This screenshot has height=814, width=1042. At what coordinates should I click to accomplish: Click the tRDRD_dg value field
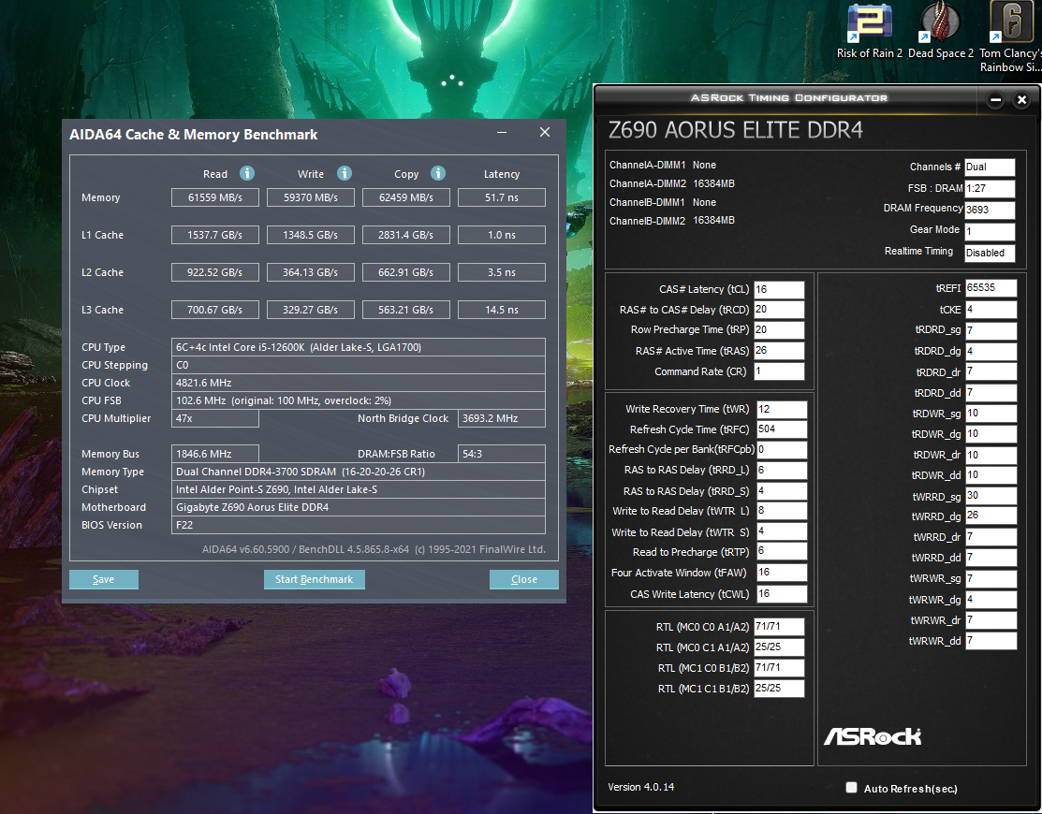pyautogui.click(x=991, y=351)
